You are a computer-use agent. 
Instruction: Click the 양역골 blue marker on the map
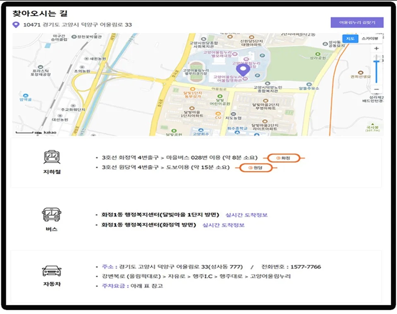tap(26, 95)
